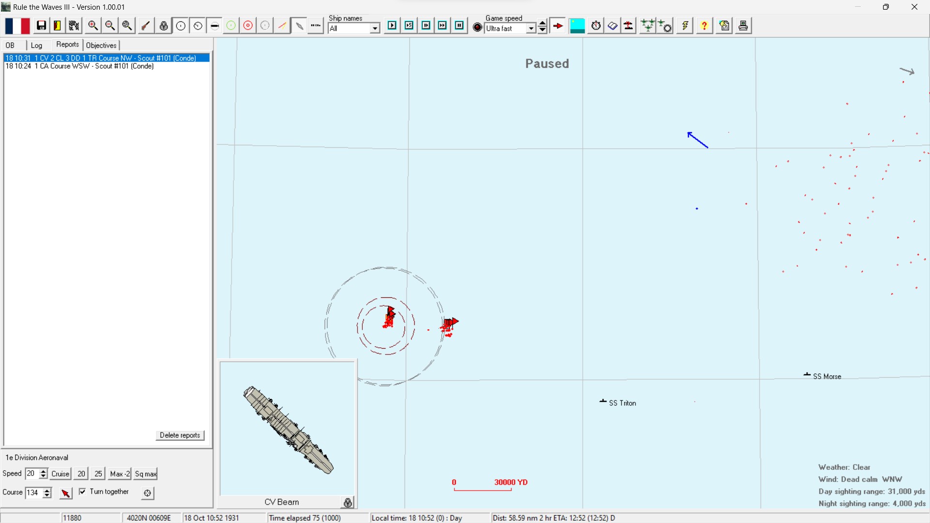Toggle the black ship bar display button
Viewport: 930px width, 523px height.
point(215,26)
